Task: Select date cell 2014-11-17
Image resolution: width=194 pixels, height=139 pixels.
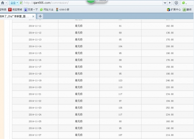Action: pyautogui.click(x=35, y=67)
